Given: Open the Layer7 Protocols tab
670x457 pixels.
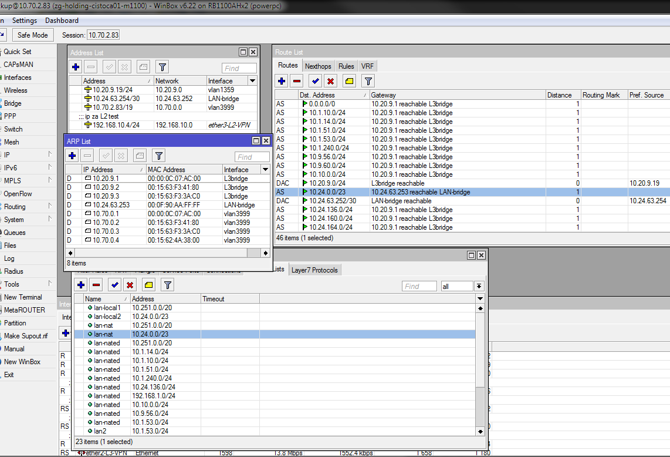Looking at the screenshot, I should [x=314, y=270].
